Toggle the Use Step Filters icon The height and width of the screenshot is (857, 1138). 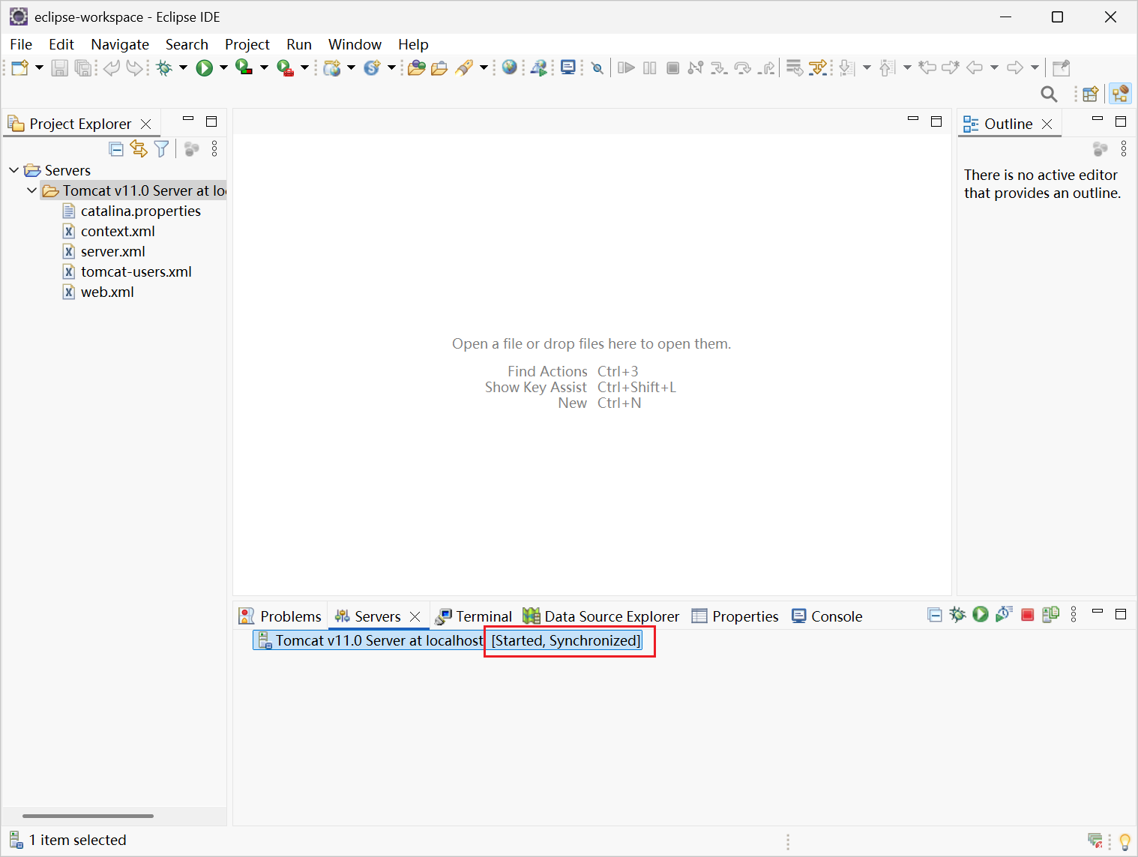pos(818,68)
